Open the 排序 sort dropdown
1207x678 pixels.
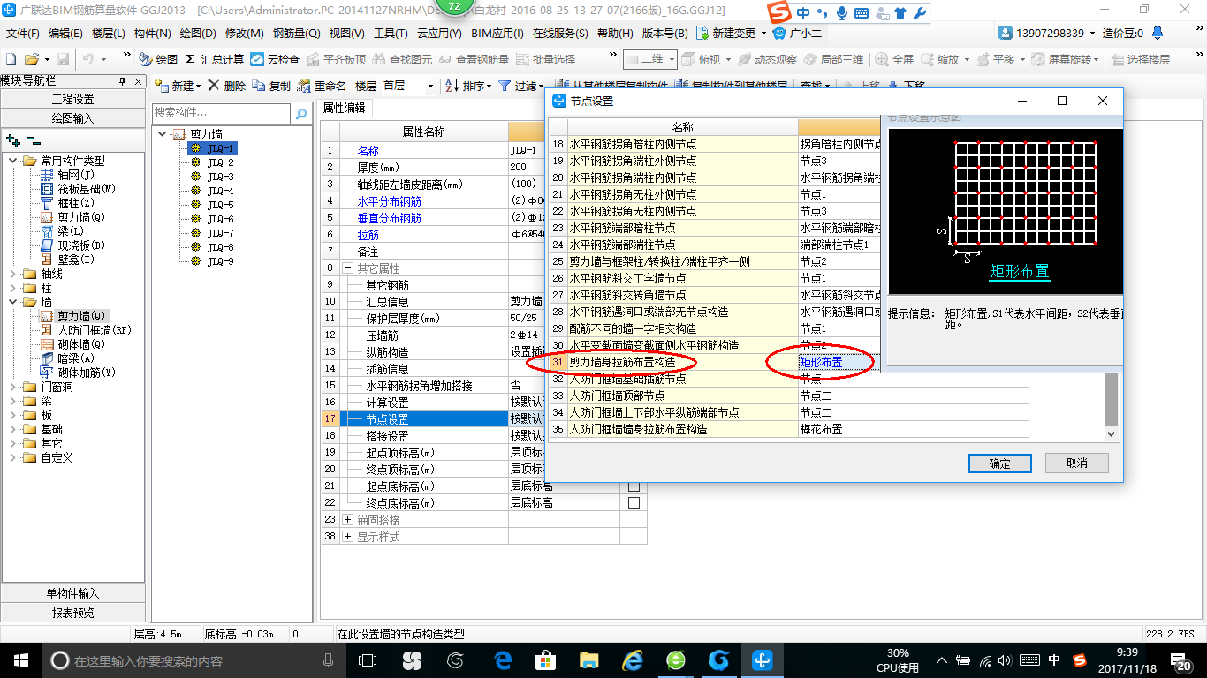(468, 86)
